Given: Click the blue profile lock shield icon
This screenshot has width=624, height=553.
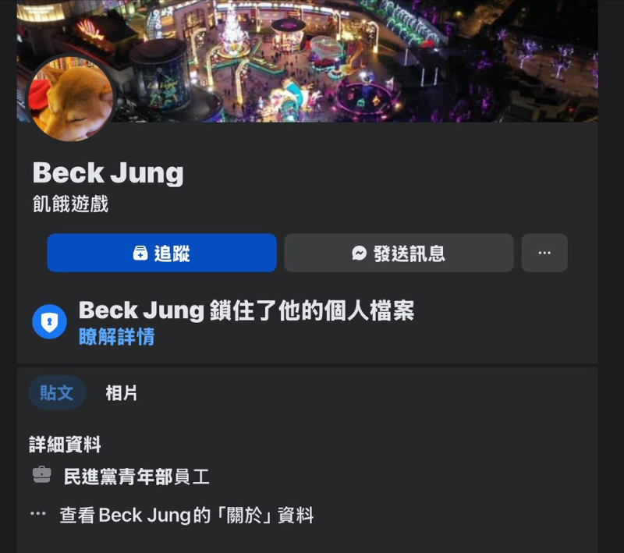Looking at the screenshot, I should (x=49, y=321).
